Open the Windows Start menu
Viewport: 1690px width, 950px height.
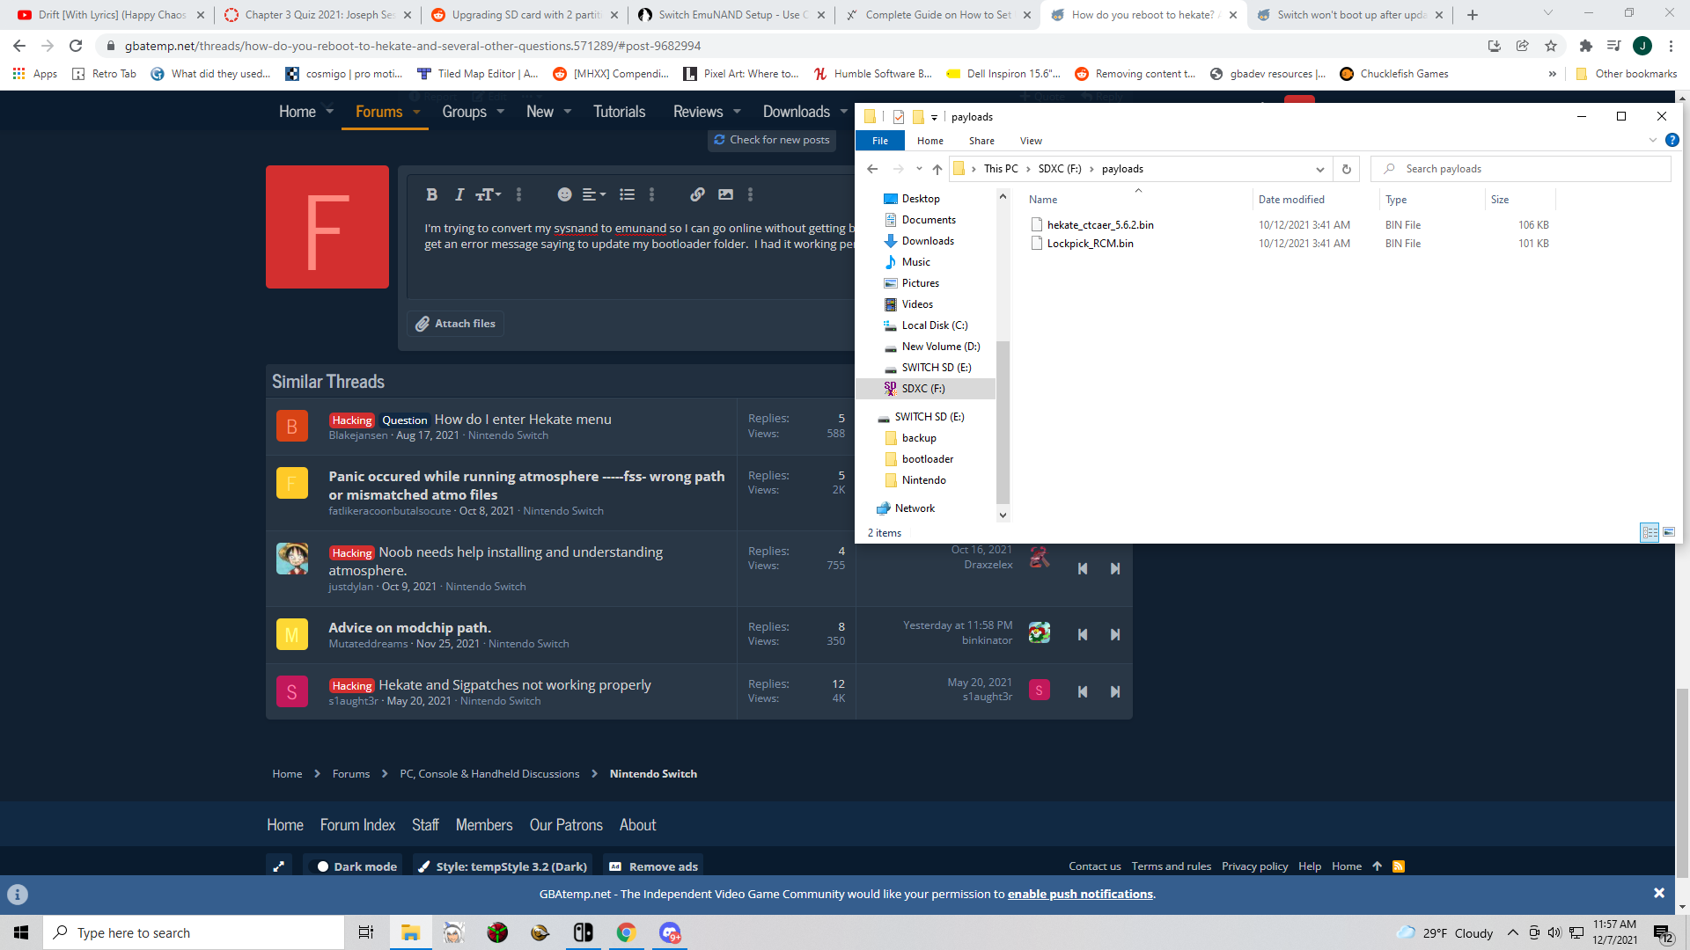21,932
